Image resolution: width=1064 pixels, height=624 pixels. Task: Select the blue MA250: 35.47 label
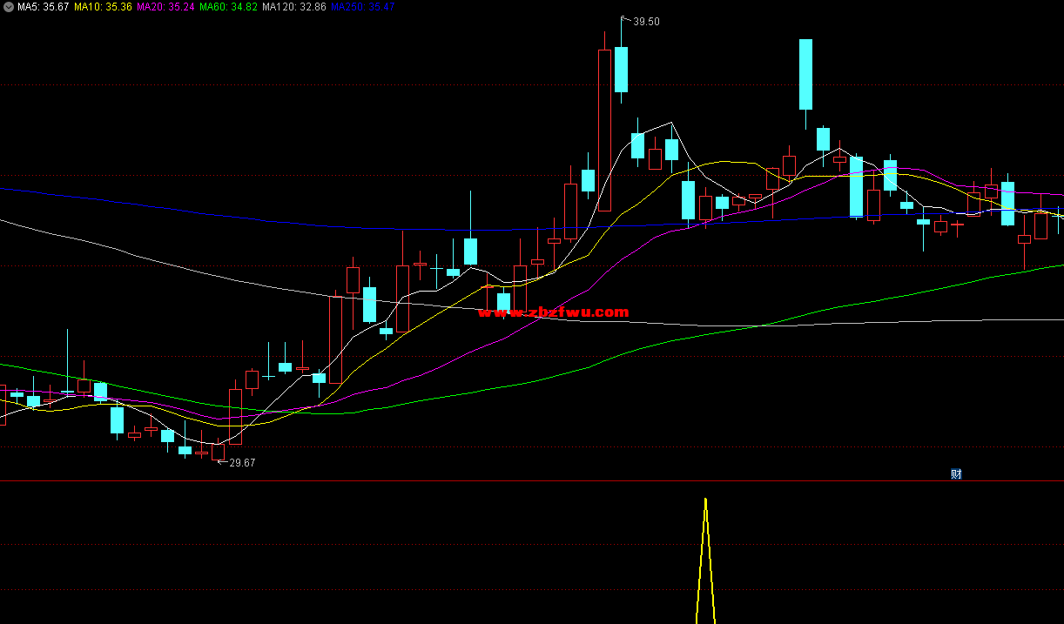click(x=363, y=7)
